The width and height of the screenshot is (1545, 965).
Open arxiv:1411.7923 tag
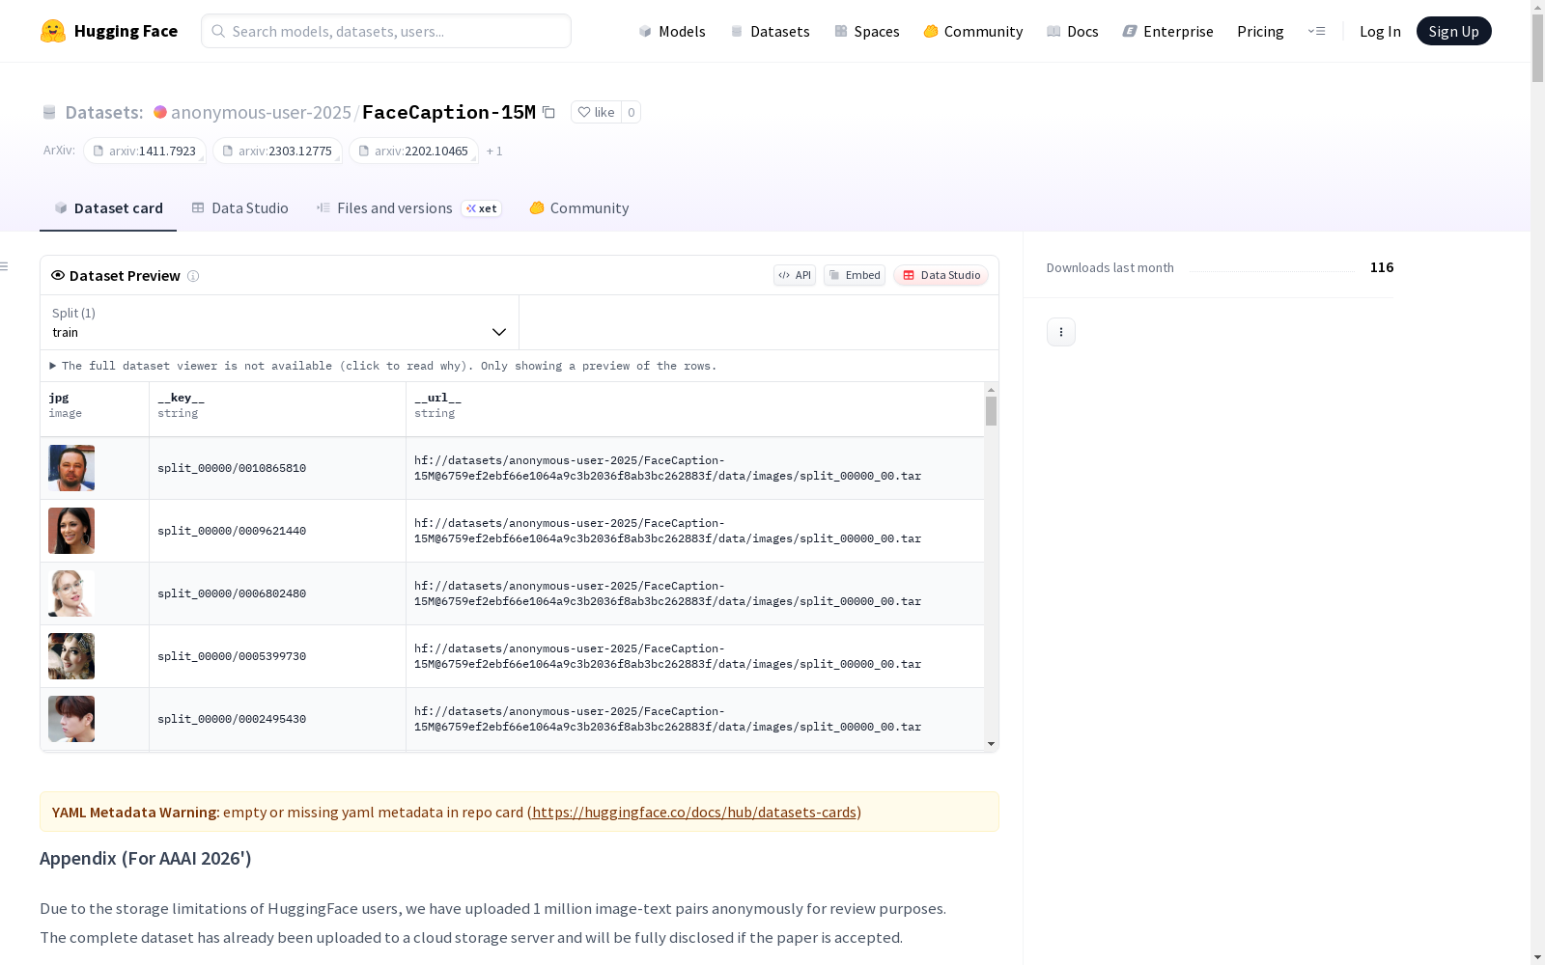tap(145, 152)
